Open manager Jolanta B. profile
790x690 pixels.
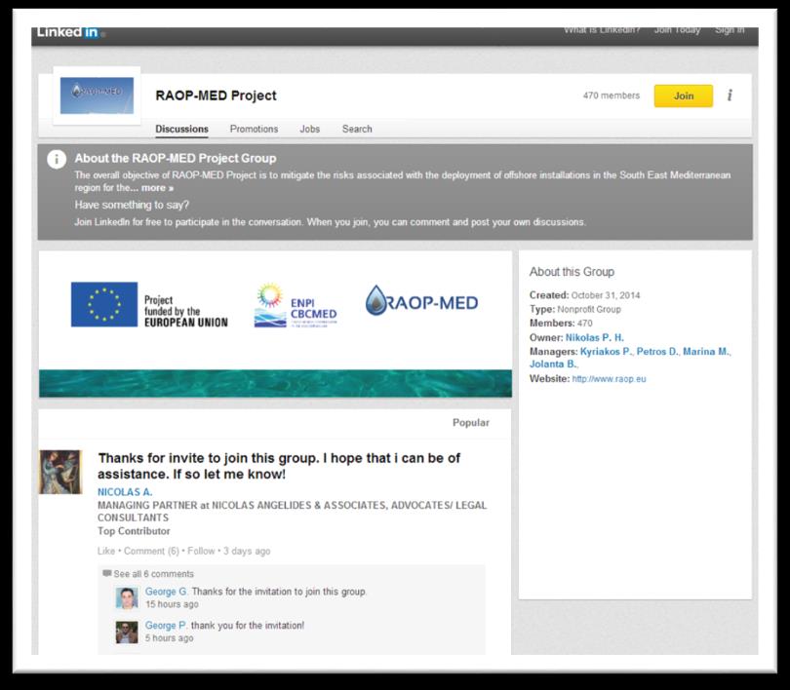pos(553,364)
